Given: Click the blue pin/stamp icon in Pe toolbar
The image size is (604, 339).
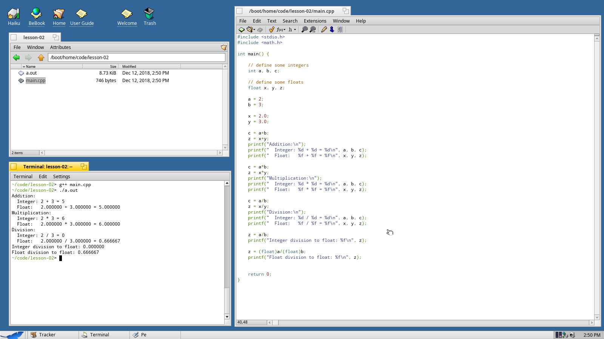Looking at the screenshot, I should point(332,29).
